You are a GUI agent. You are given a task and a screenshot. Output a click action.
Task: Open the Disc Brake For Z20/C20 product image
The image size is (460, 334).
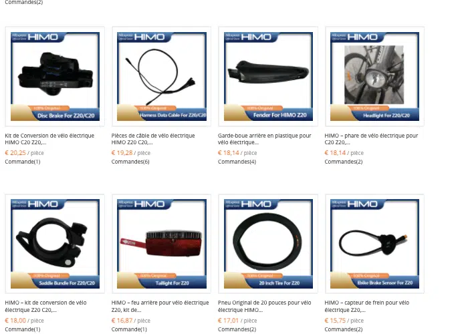click(x=55, y=76)
